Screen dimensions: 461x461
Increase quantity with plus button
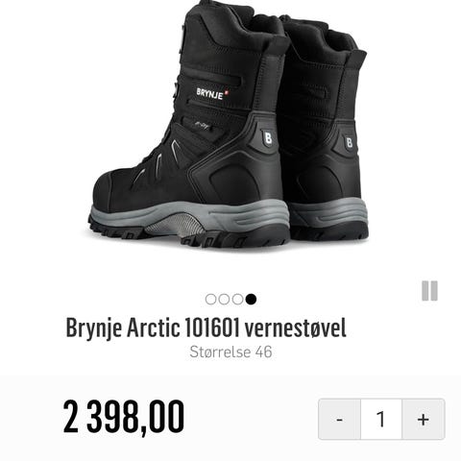tap(424, 419)
